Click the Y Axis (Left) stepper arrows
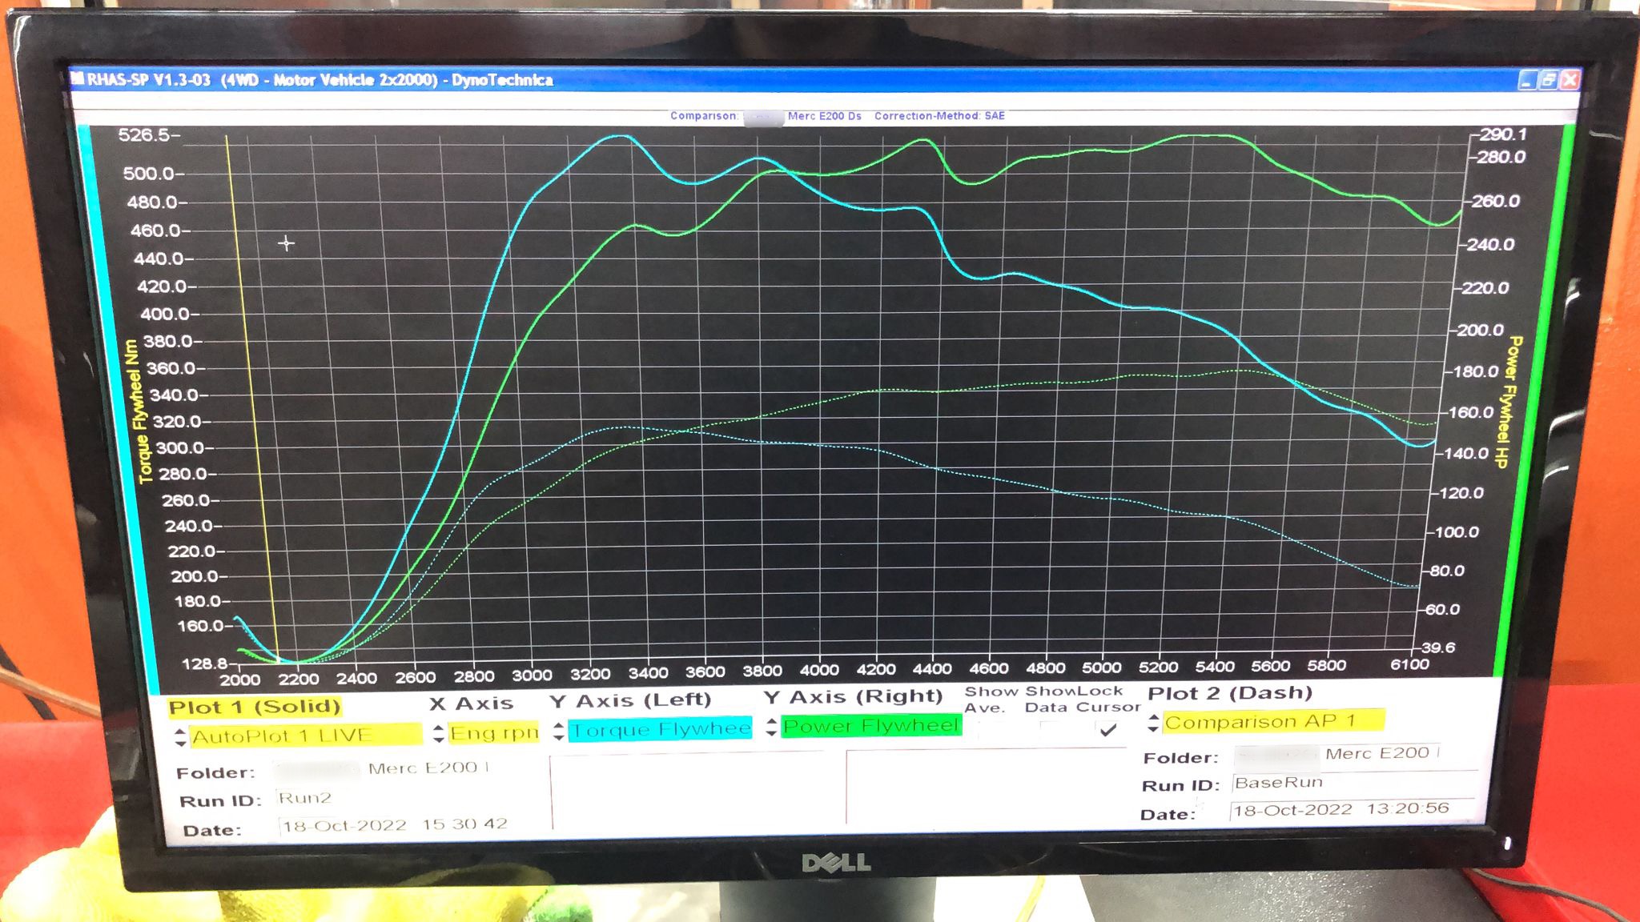Image resolution: width=1640 pixels, height=922 pixels. (x=559, y=731)
